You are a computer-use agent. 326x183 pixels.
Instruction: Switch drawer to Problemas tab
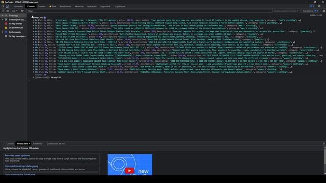coord(37,143)
